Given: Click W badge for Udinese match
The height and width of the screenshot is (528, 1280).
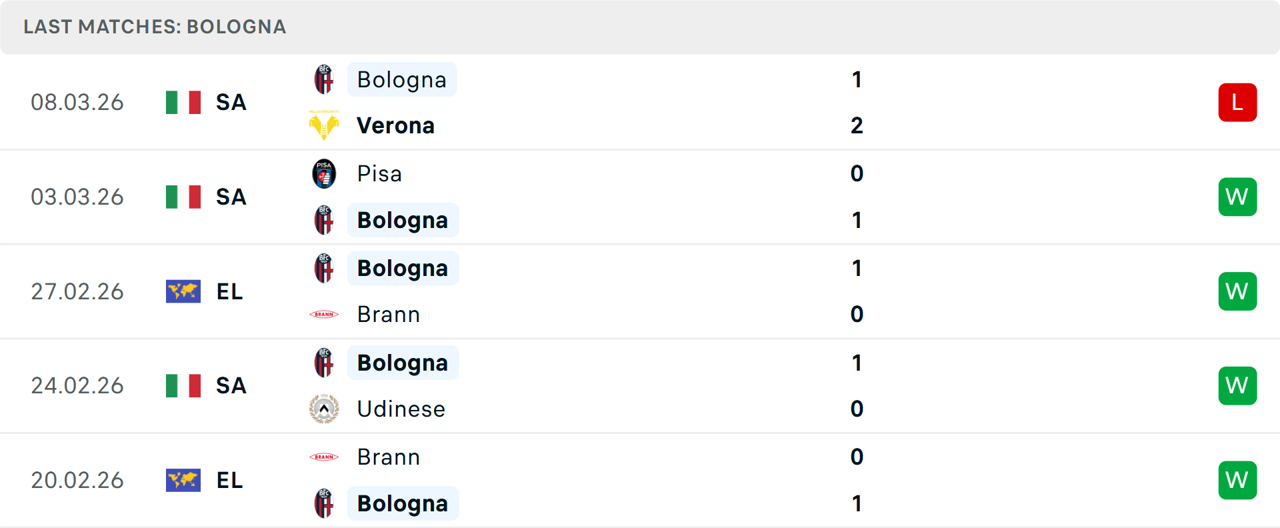Looking at the screenshot, I should tap(1237, 385).
